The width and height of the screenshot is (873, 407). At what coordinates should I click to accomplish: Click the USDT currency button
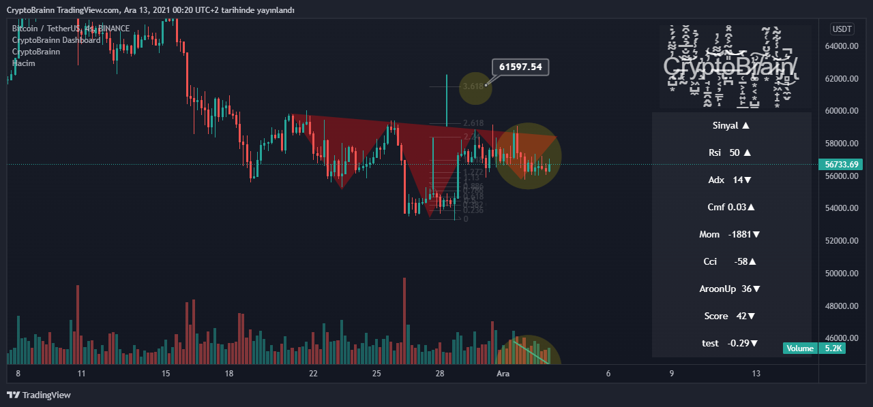tap(842, 29)
